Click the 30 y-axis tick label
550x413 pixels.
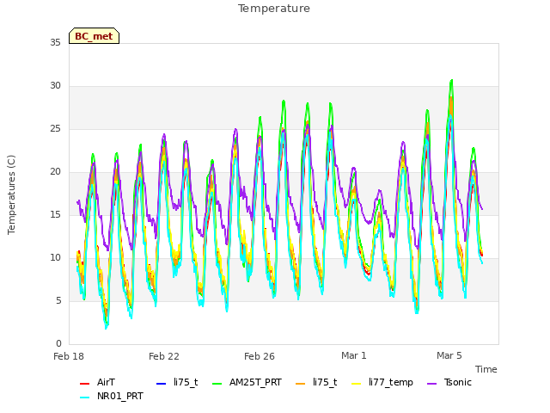[x=55, y=86]
